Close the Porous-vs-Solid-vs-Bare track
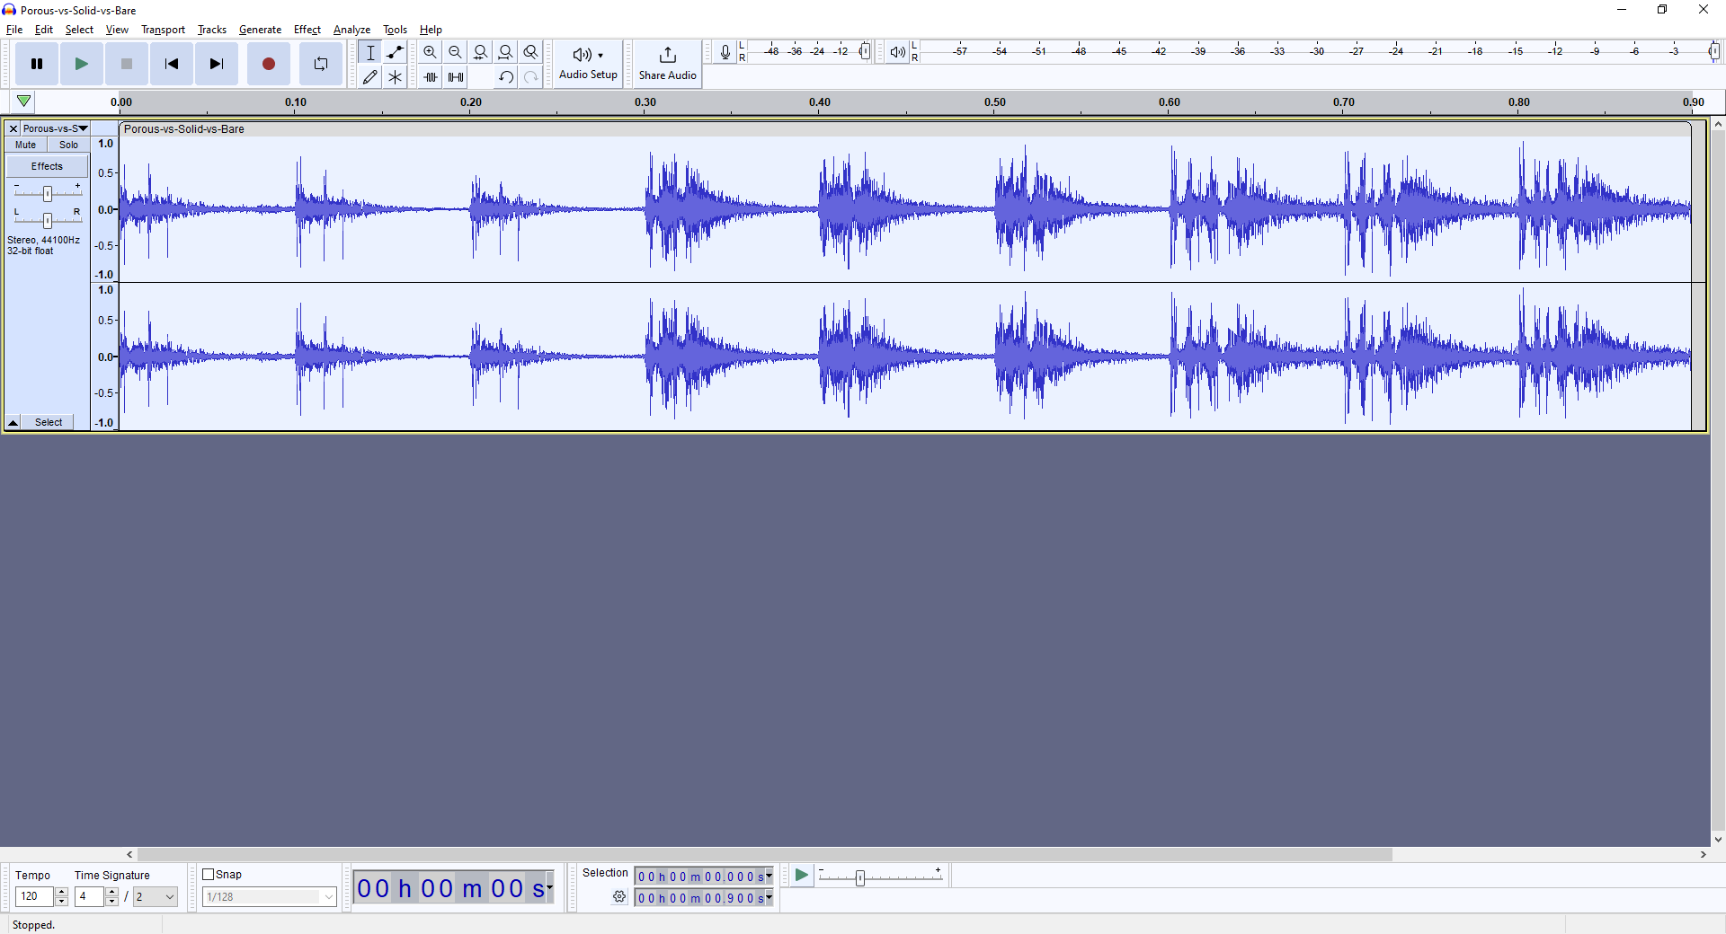The height and width of the screenshot is (934, 1726). coord(13,128)
